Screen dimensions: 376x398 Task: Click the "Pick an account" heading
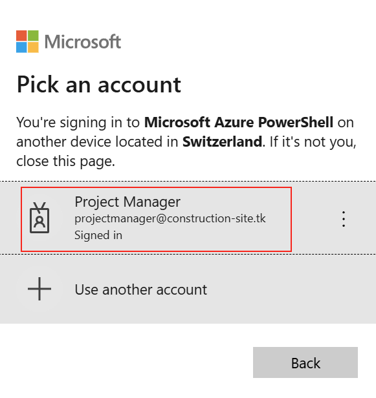click(x=99, y=85)
